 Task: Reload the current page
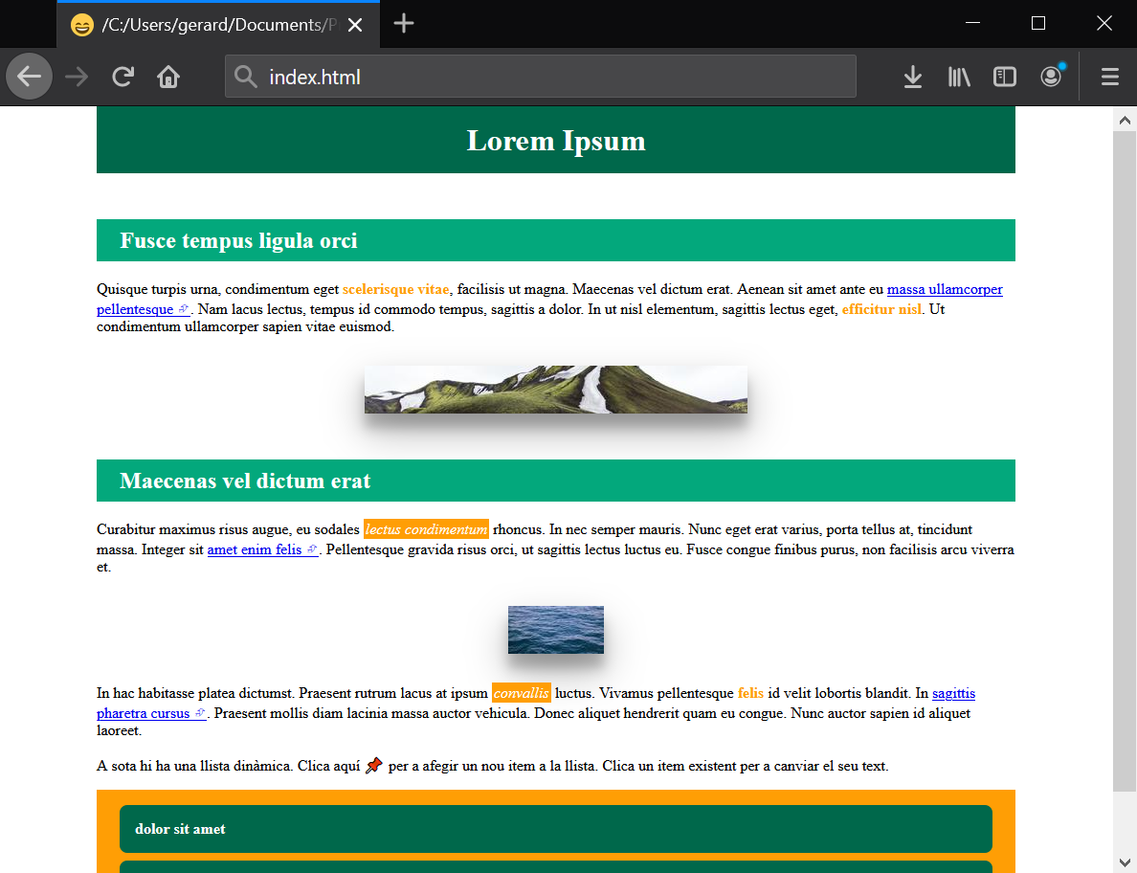(x=123, y=77)
